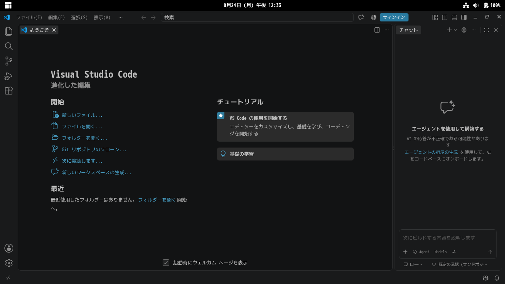Viewport: 505px width, 284px height.
Task: Click the 新しいファイル... link
Action: pyautogui.click(x=82, y=115)
